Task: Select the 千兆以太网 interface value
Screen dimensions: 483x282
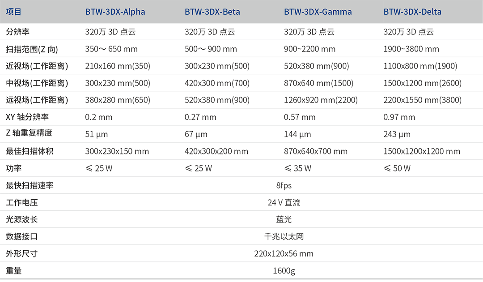Action: [x=284, y=236]
